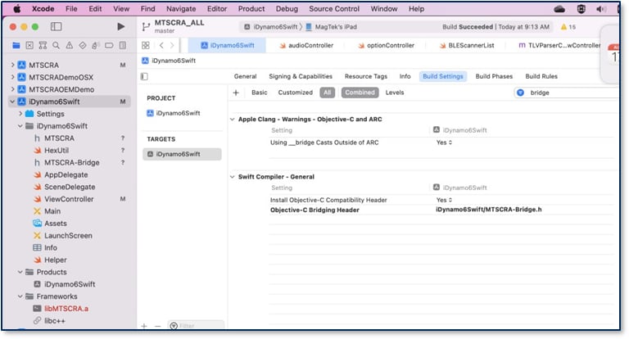Viewport: 629px width, 339px height.
Task: Select iDynamo6Swift under PROJECT
Action: point(174,113)
